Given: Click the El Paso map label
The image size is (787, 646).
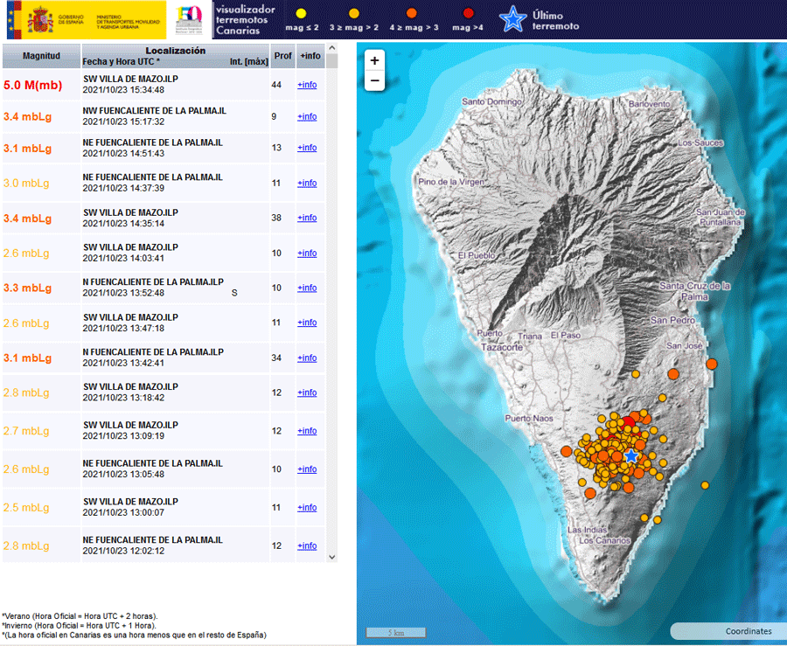Looking at the screenshot, I should 566,336.
